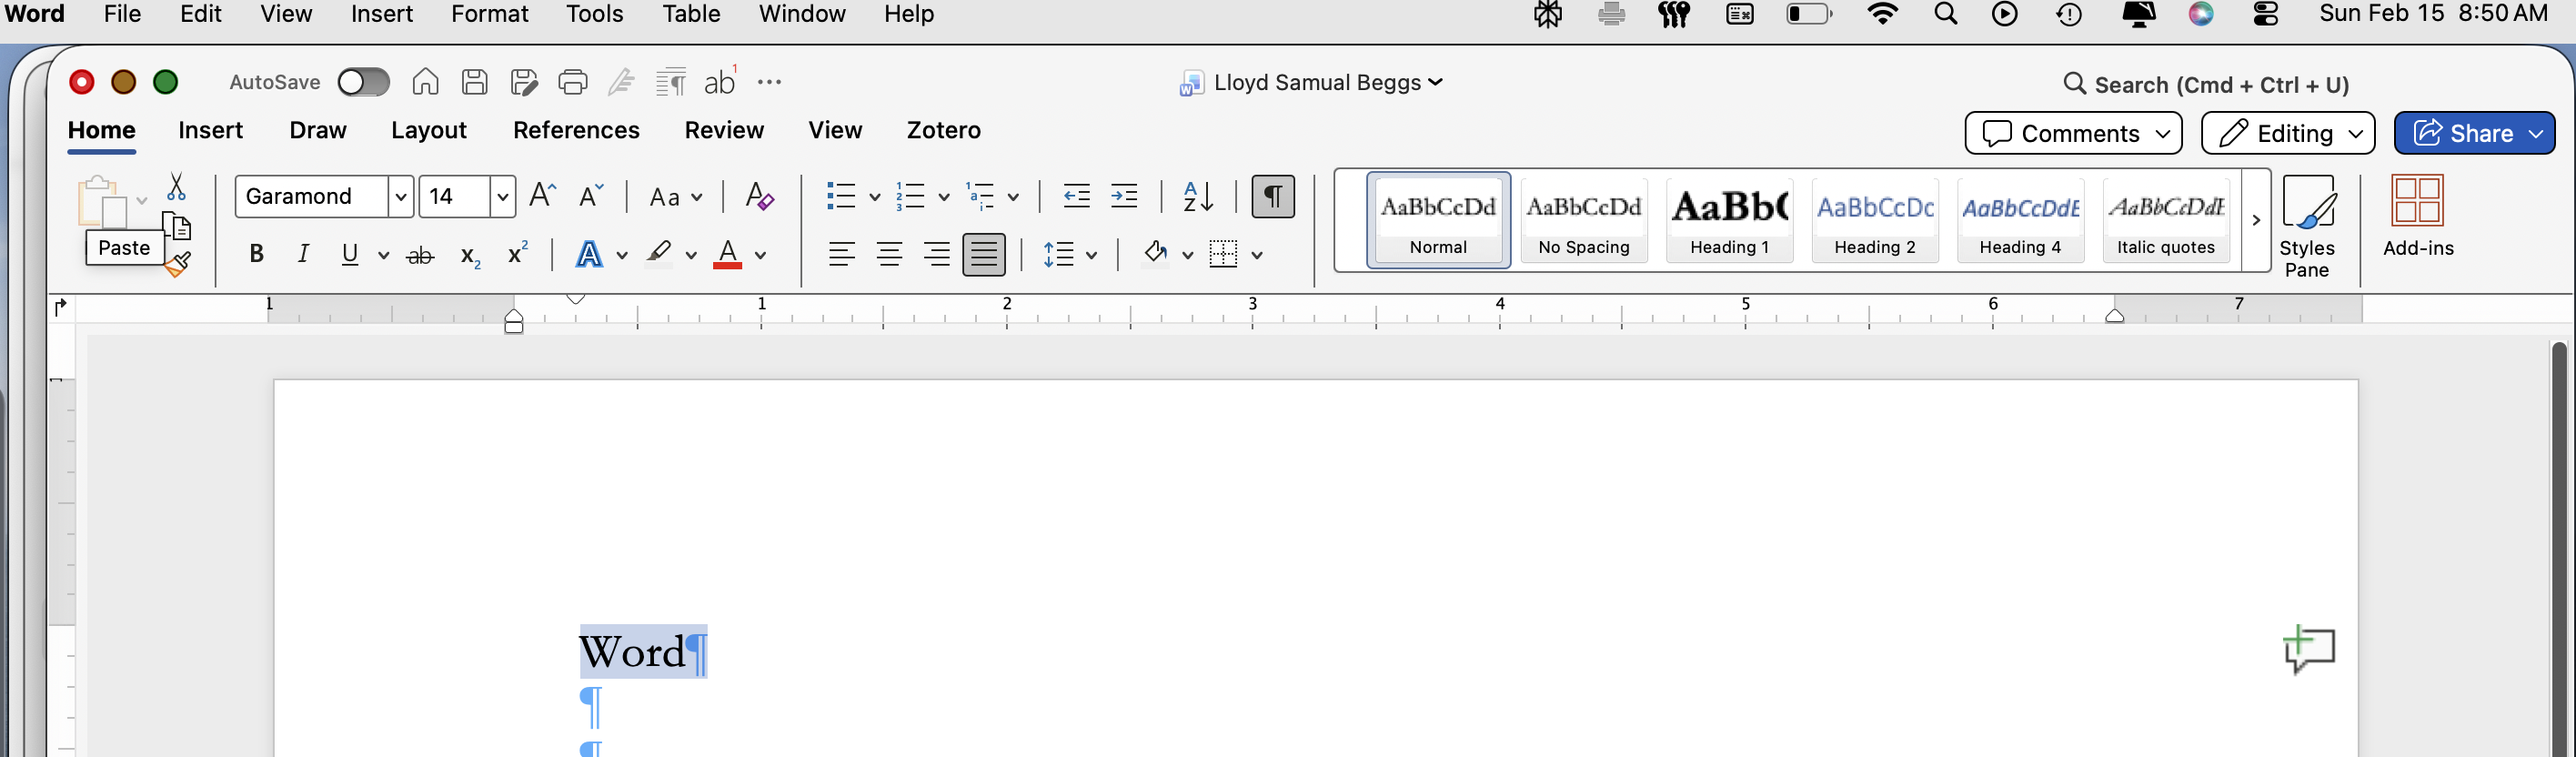Screen dimensions: 2576x757
Task: Apply Heading 2 style
Action: pyautogui.click(x=1875, y=220)
